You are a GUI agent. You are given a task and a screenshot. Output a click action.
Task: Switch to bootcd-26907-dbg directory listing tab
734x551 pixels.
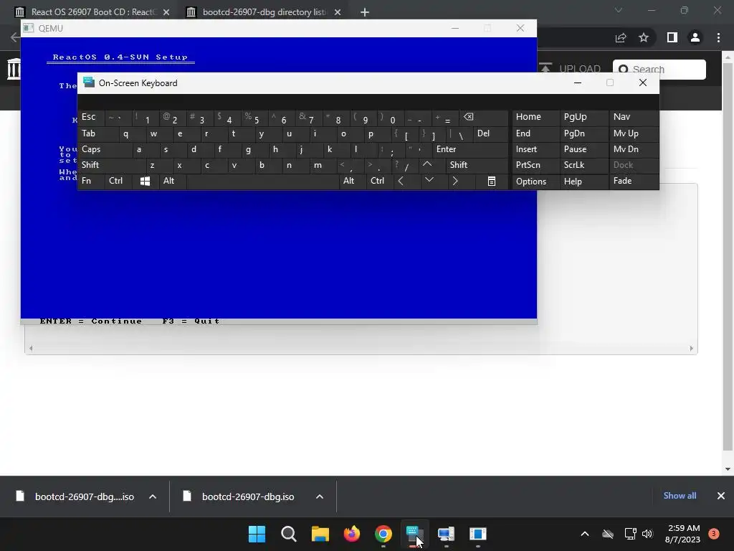tap(262, 11)
